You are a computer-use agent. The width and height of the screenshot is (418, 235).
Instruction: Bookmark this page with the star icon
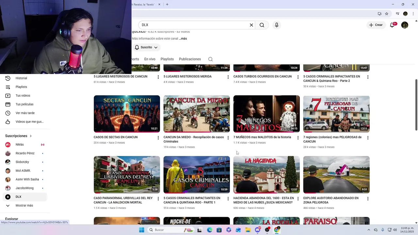click(387, 14)
